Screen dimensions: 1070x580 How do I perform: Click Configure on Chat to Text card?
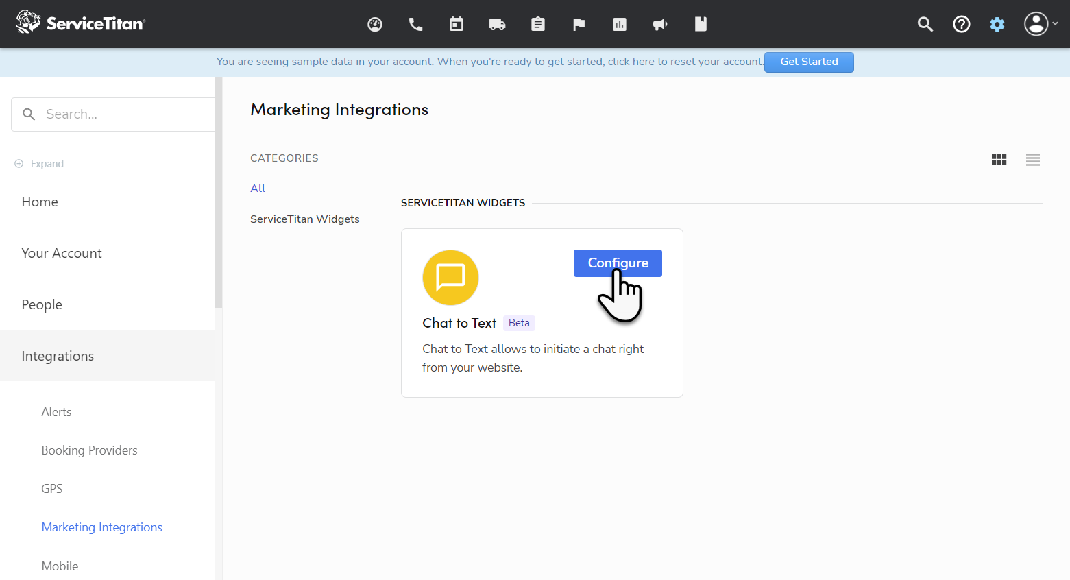pyautogui.click(x=618, y=263)
